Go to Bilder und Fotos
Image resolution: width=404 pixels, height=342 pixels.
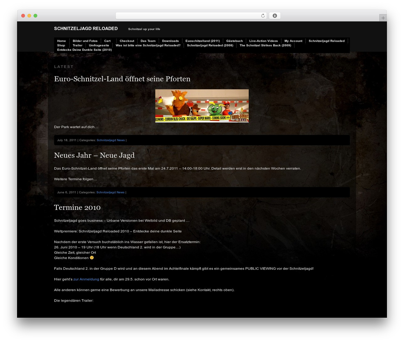click(85, 41)
